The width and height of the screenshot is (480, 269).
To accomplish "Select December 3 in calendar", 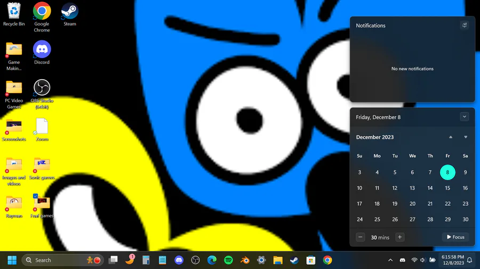I will coord(359,172).
